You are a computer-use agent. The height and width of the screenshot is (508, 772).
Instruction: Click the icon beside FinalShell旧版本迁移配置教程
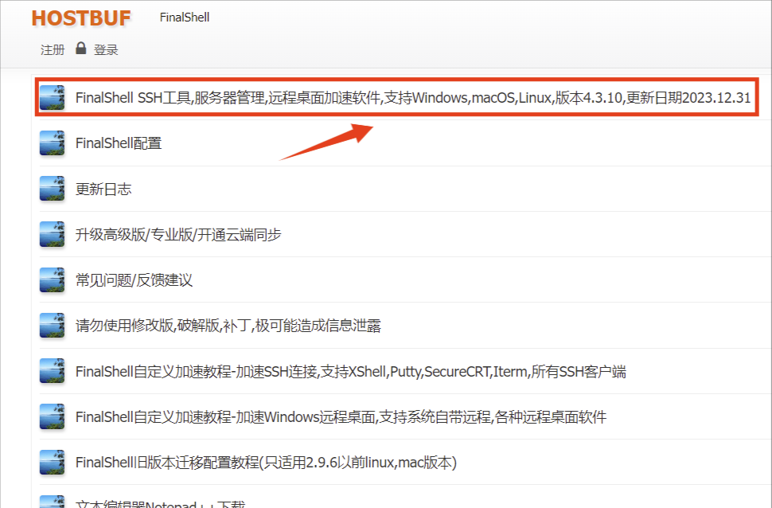pyautogui.click(x=53, y=462)
